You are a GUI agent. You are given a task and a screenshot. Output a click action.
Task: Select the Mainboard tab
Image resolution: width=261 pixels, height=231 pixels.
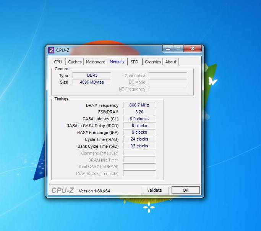(96, 62)
